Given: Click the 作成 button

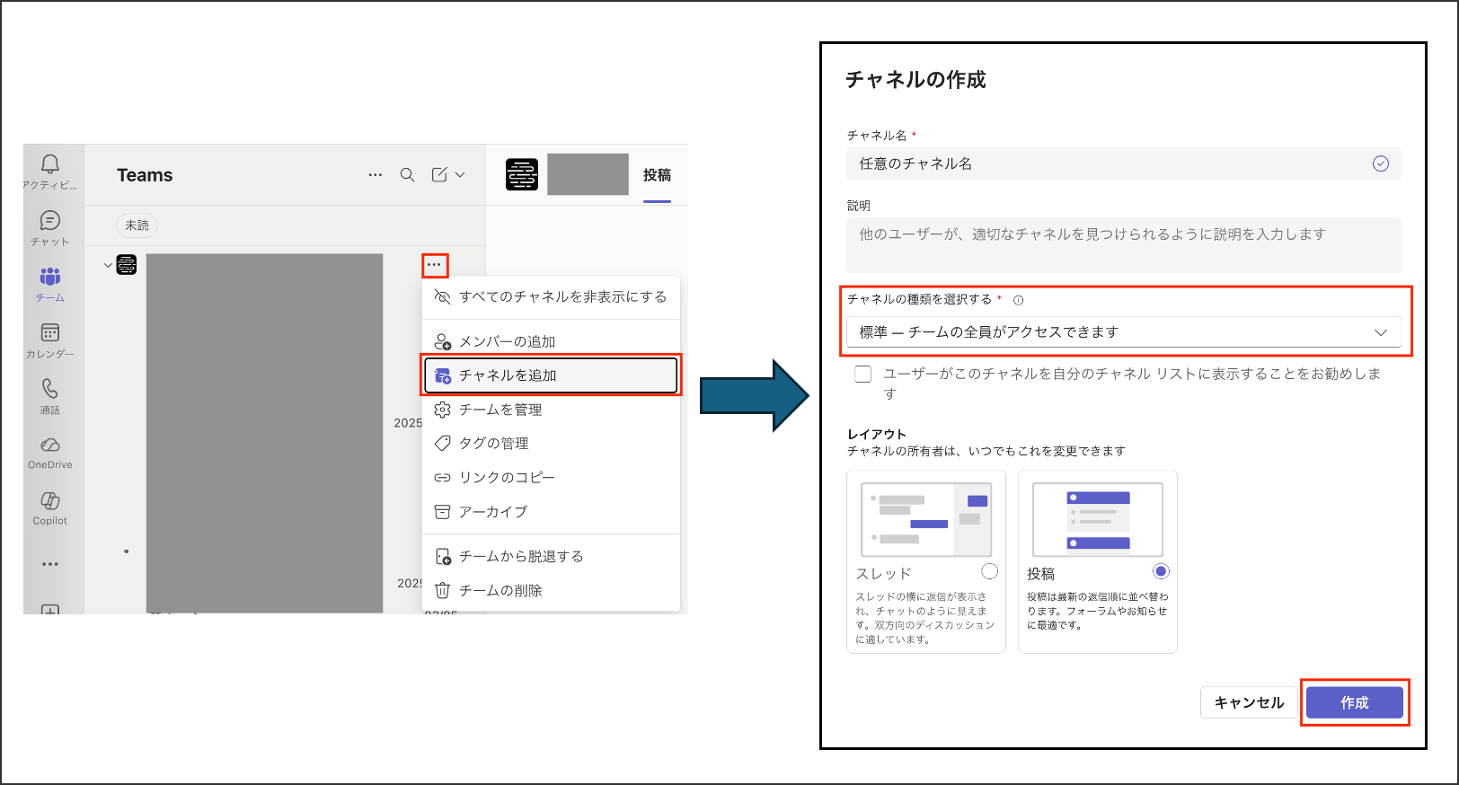Looking at the screenshot, I should (x=1354, y=702).
